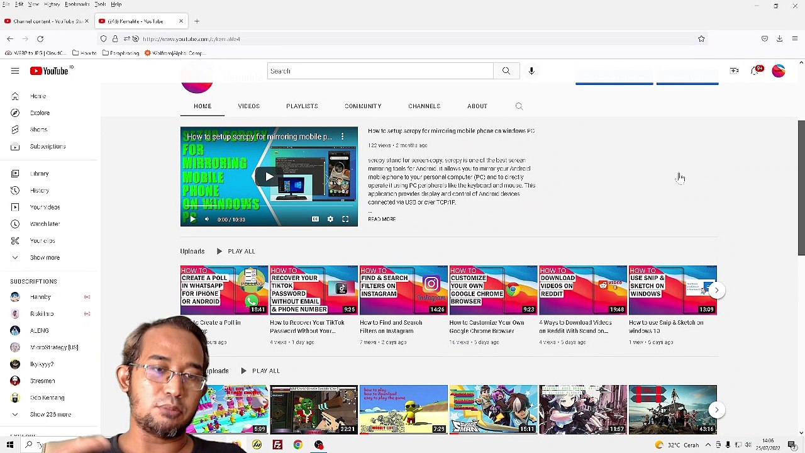805x453 pixels.
Task: Open the video settings gear
Action: pos(330,219)
